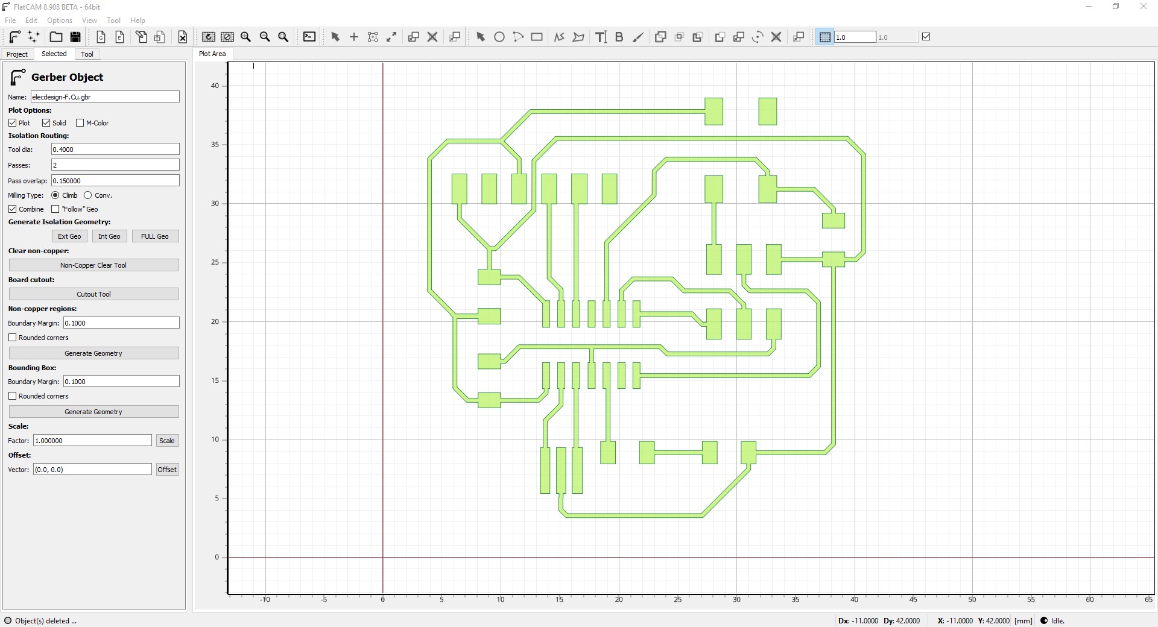The width and height of the screenshot is (1158, 627).
Task: Open a project with the folder icon
Action: point(56,37)
